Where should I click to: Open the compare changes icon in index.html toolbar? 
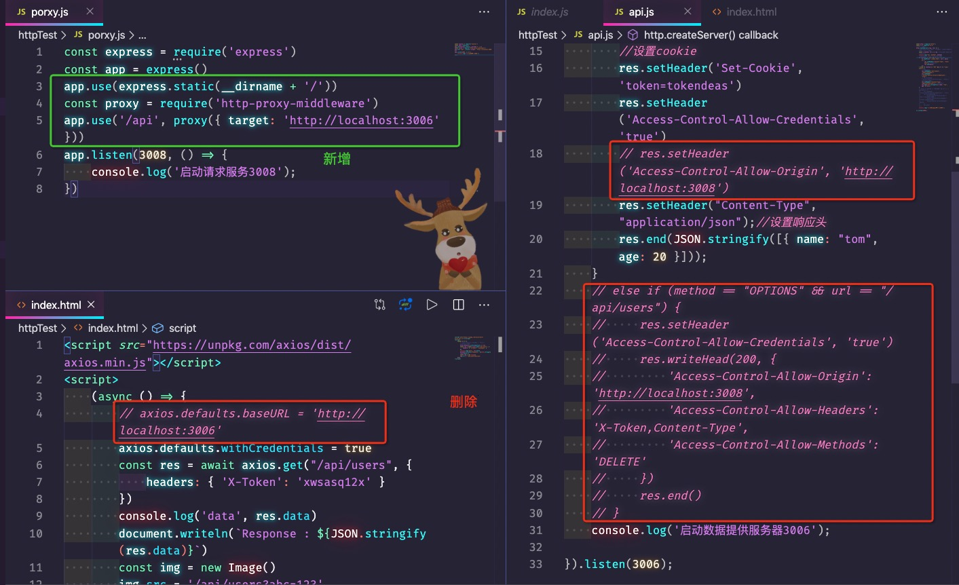pyautogui.click(x=380, y=305)
